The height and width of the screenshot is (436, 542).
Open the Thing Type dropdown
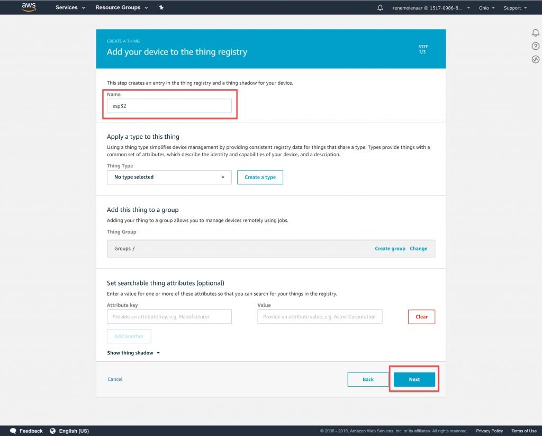point(169,177)
